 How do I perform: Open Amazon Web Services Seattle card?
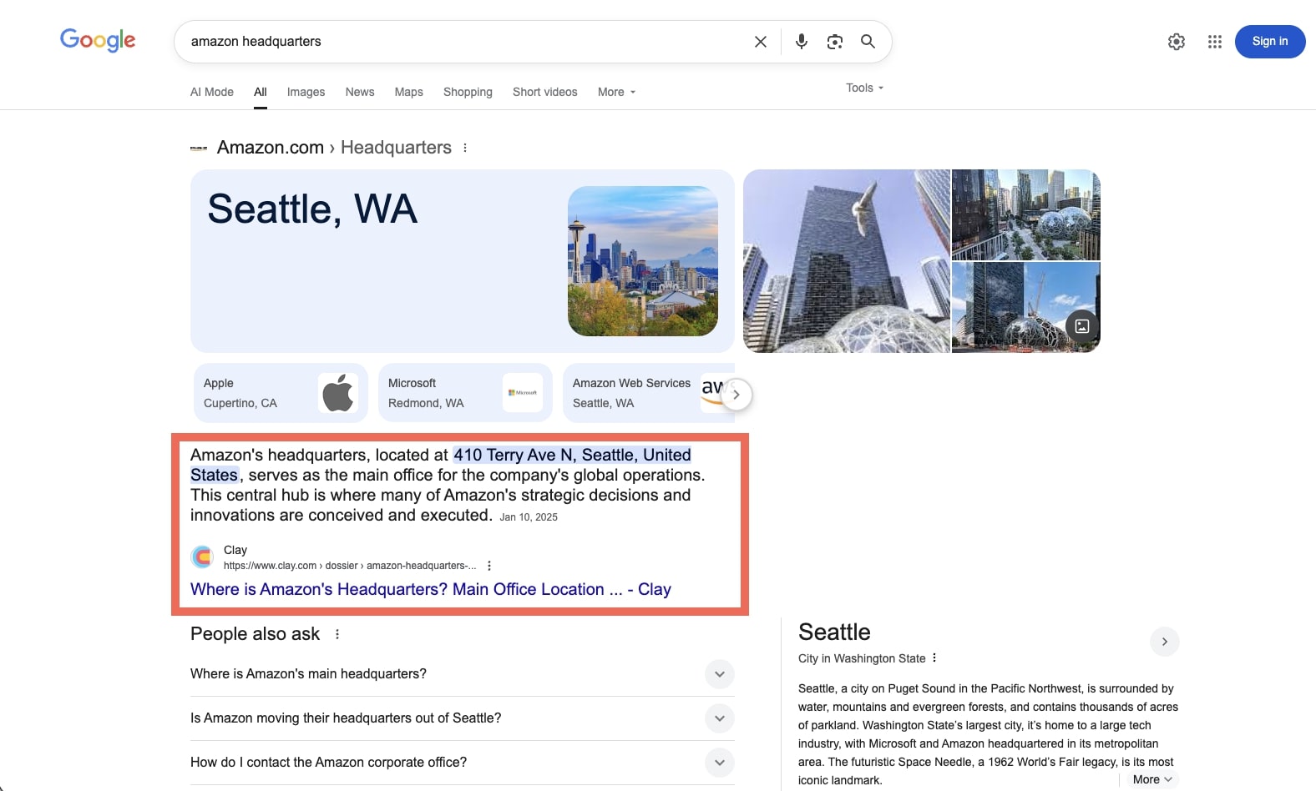(x=649, y=393)
